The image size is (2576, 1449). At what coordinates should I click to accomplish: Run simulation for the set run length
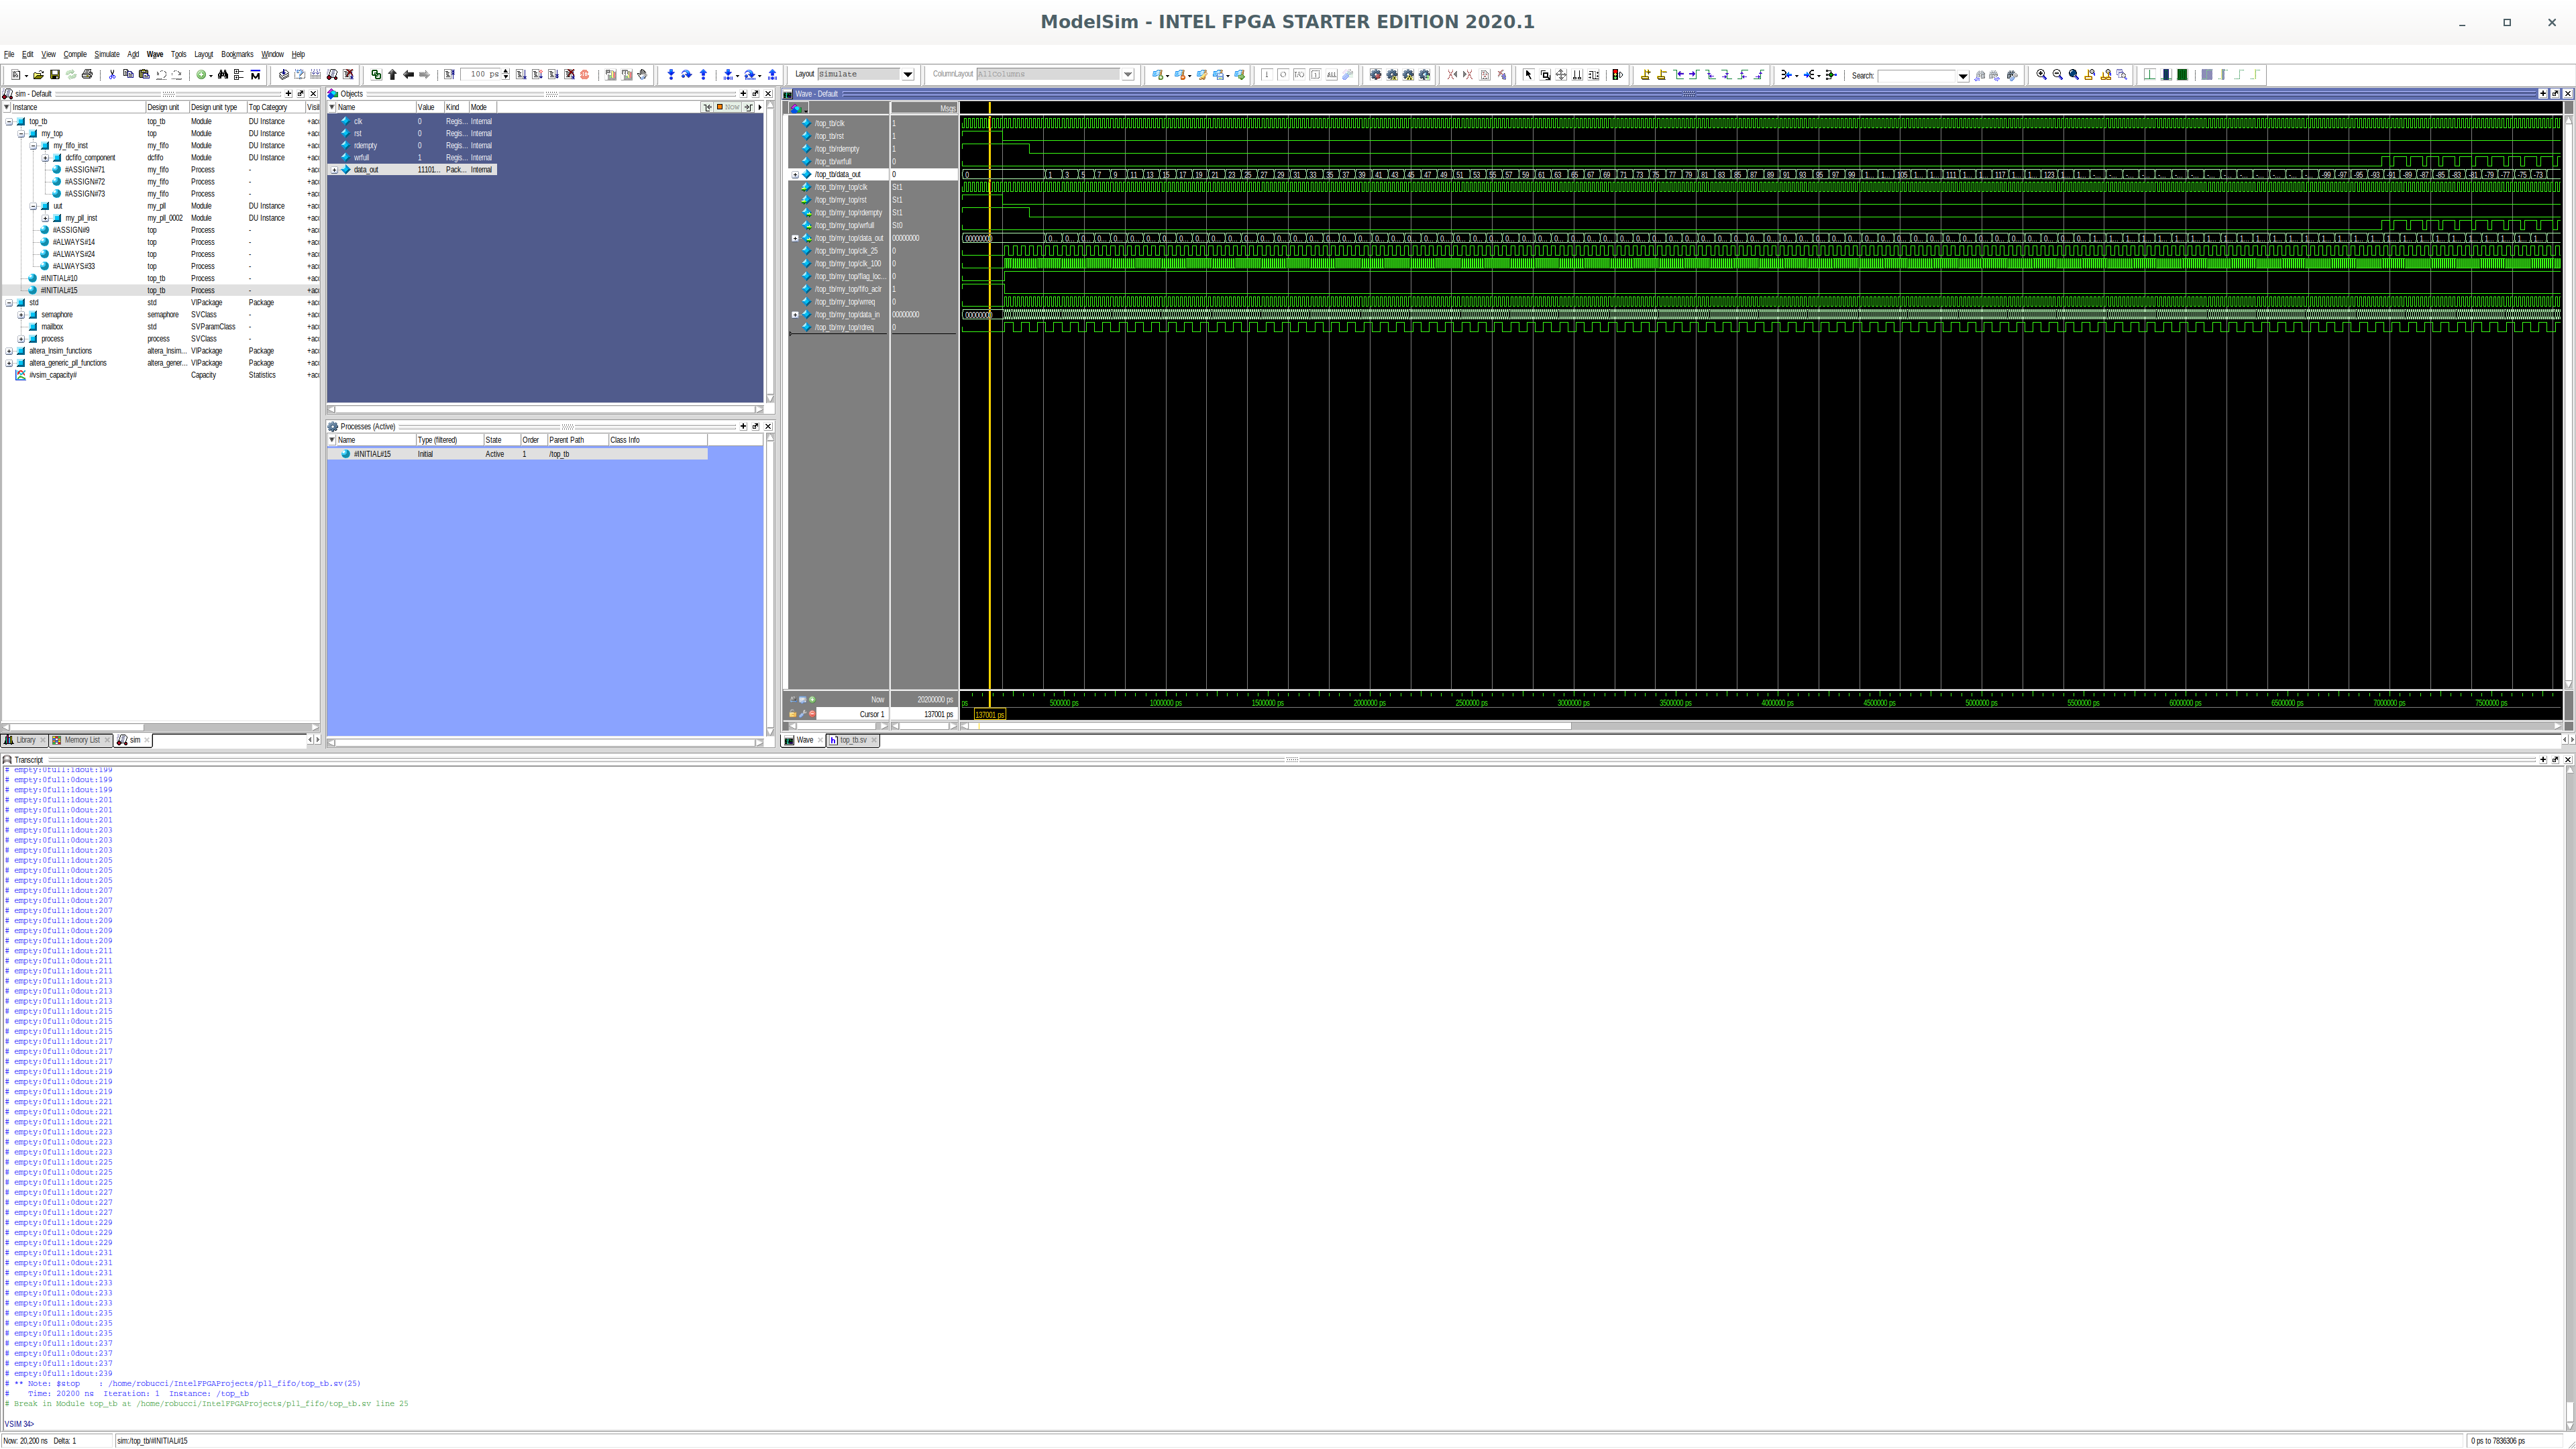(521, 75)
